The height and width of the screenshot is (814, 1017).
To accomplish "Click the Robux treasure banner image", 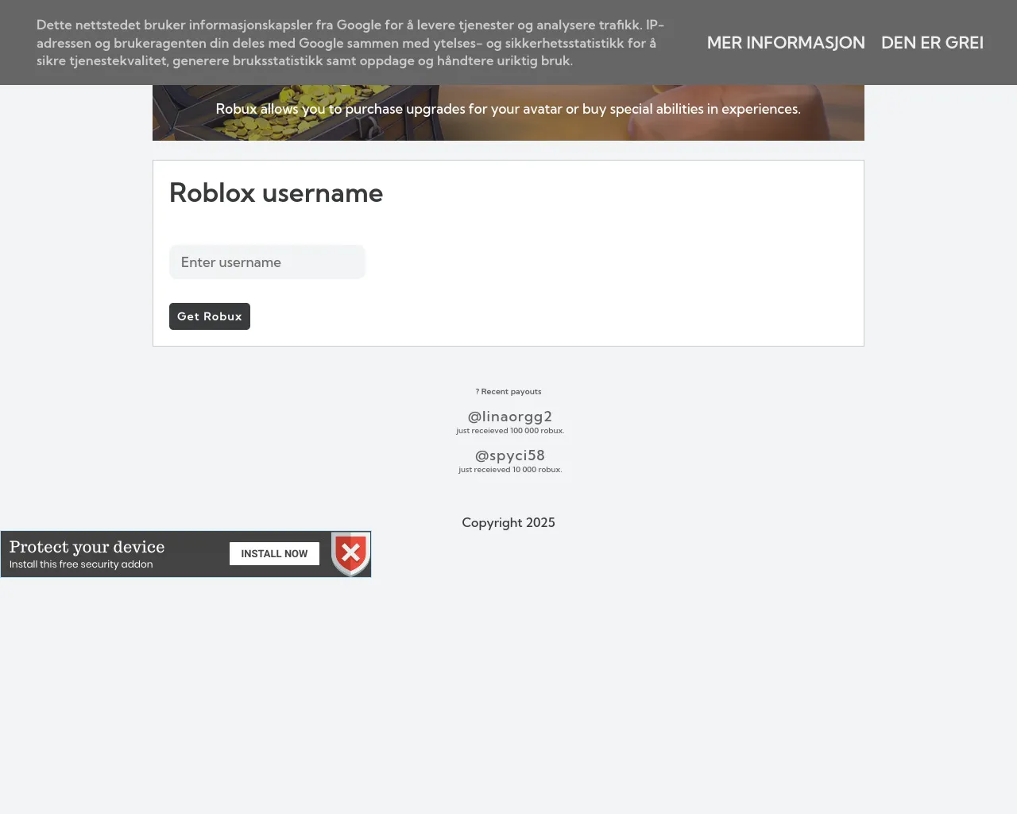I will [x=508, y=113].
